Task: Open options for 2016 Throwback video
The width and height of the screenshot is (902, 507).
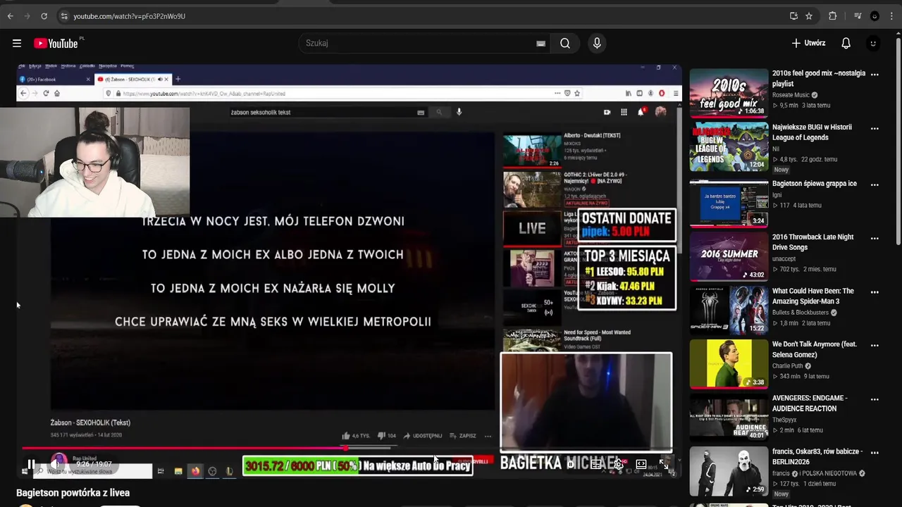Action: click(x=875, y=238)
